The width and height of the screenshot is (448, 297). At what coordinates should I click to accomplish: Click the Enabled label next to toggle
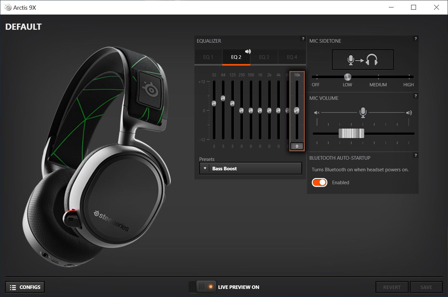point(341,183)
